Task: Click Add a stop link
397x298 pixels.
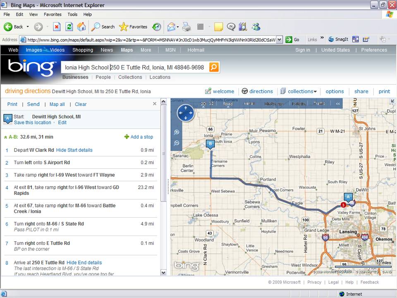Action: coord(139,137)
